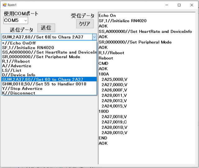199x168 pixels.
Task: Select 'SHW,0018,50//Set 55 to Handler 0018'
Action: click(x=49, y=84)
